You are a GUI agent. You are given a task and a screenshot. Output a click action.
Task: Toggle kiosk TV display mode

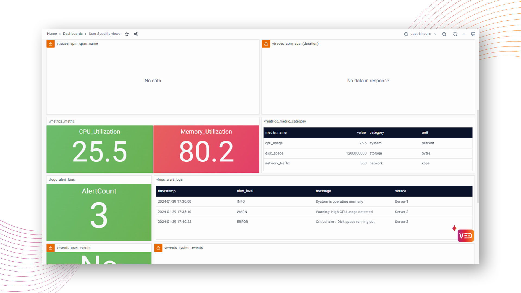pos(473,34)
